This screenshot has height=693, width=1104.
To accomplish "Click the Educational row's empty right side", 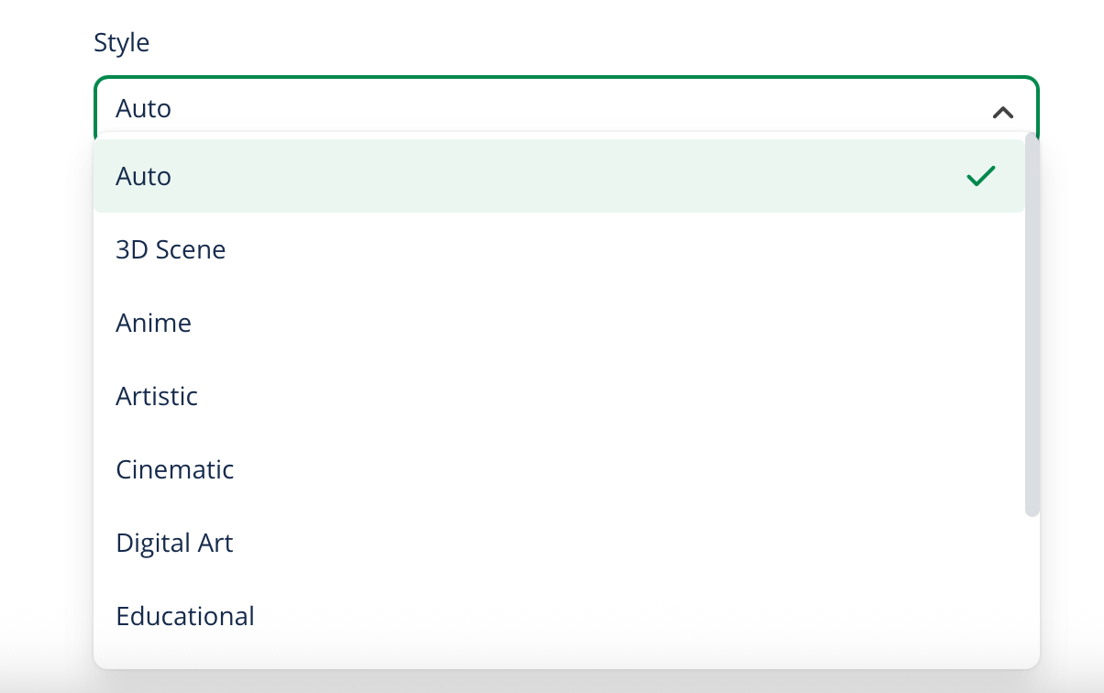I will click(734, 616).
